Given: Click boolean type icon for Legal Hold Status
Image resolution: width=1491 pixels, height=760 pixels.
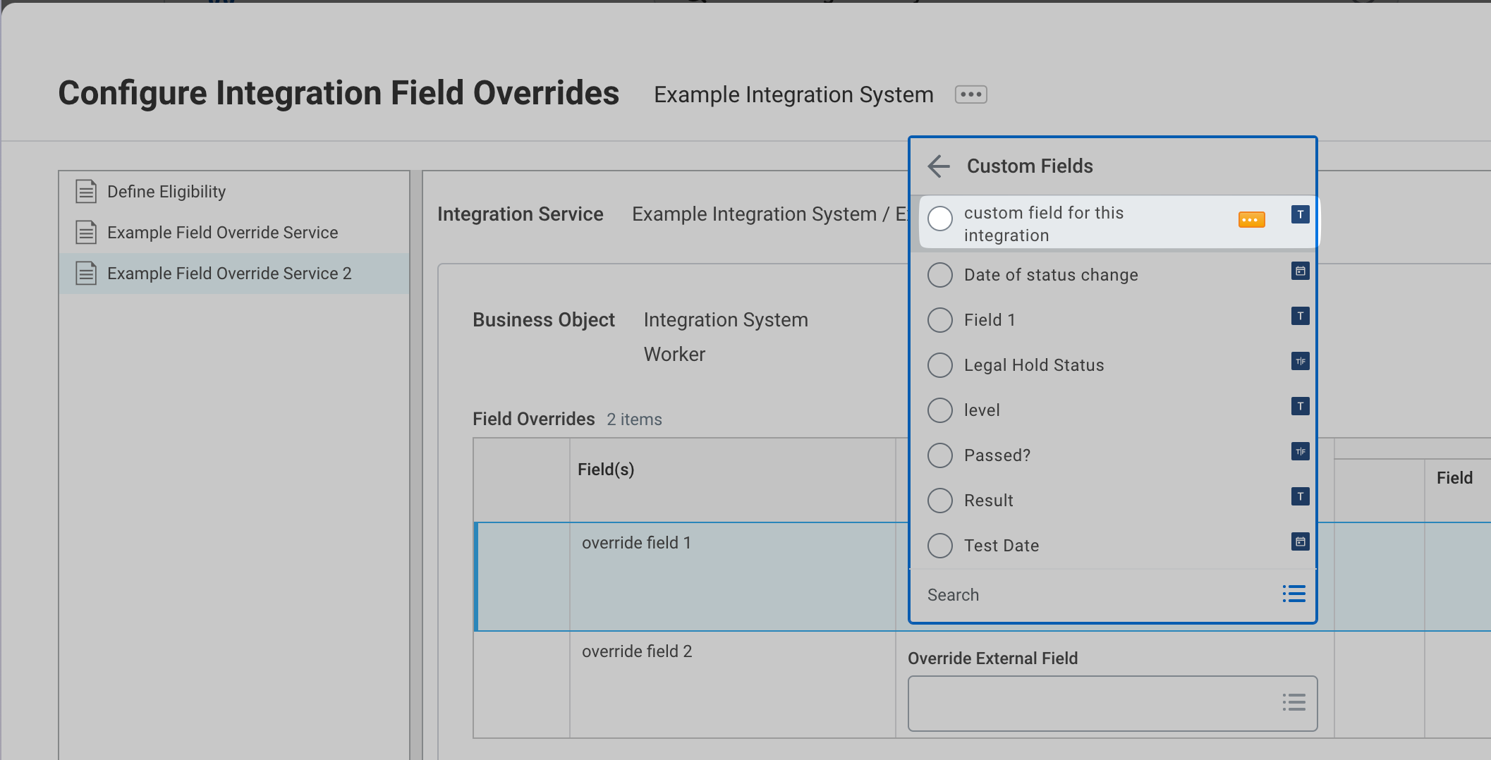Looking at the screenshot, I should point(1300,361).
